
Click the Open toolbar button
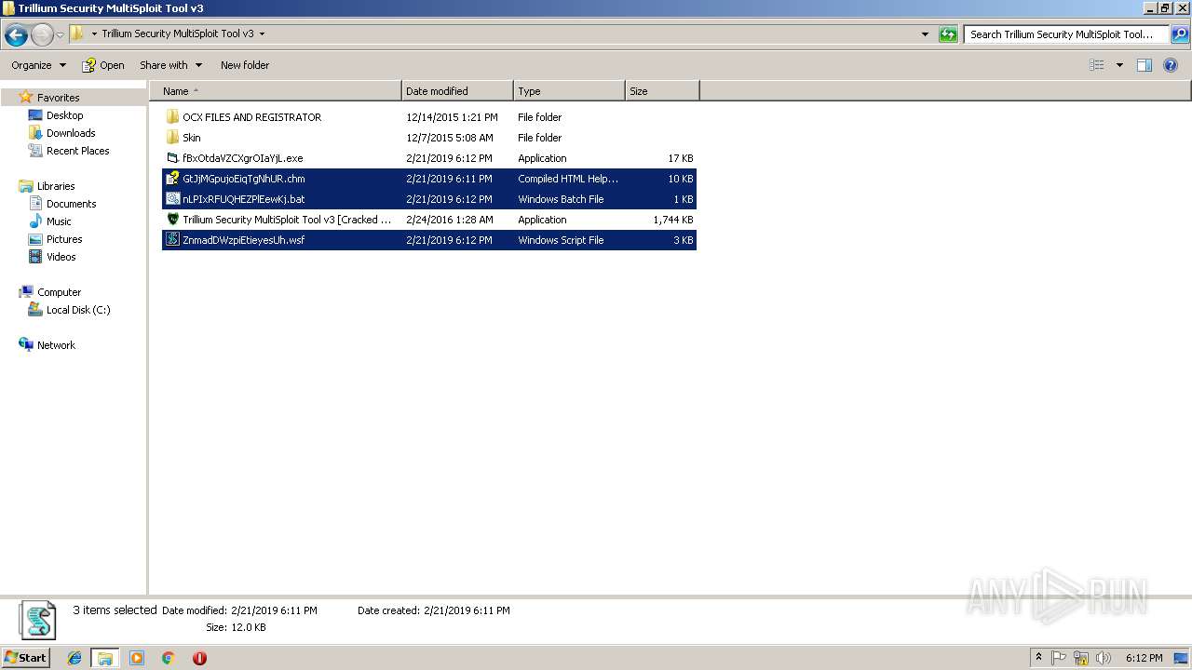pyautogui.click(x=103, y=65)
